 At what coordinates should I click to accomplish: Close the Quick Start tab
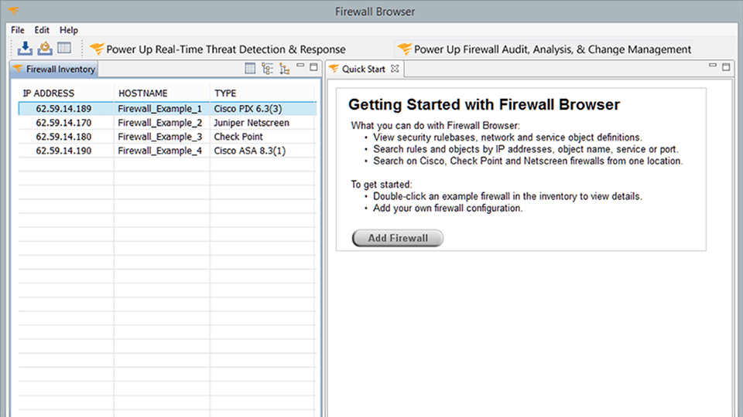pos(395,69)
